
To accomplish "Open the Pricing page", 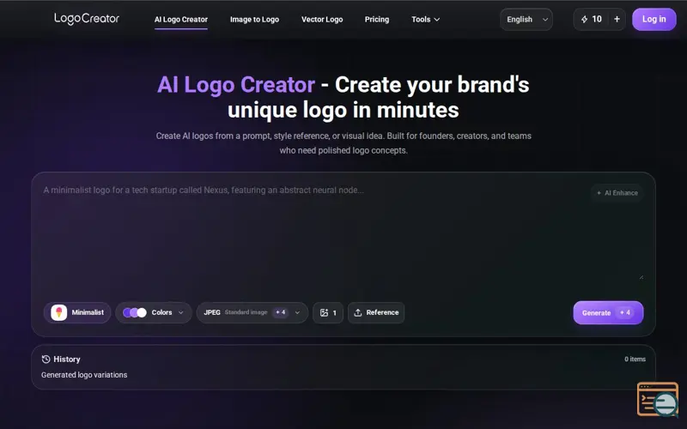I will [377, 20].
